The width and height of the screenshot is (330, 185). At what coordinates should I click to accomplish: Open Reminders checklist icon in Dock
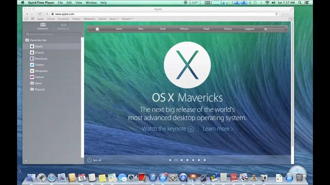click(x=92, y=177)
